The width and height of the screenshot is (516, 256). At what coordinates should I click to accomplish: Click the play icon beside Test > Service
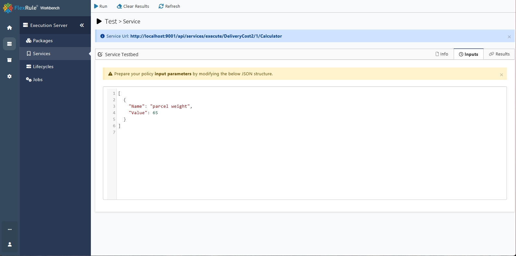coord(99,21)
